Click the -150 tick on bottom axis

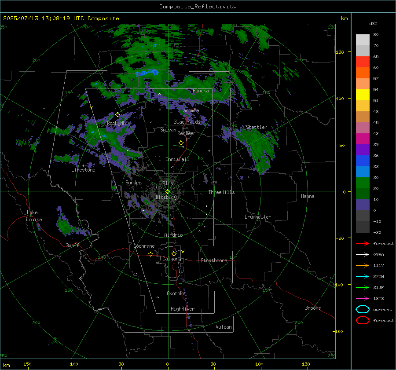[x=26, y=364]
